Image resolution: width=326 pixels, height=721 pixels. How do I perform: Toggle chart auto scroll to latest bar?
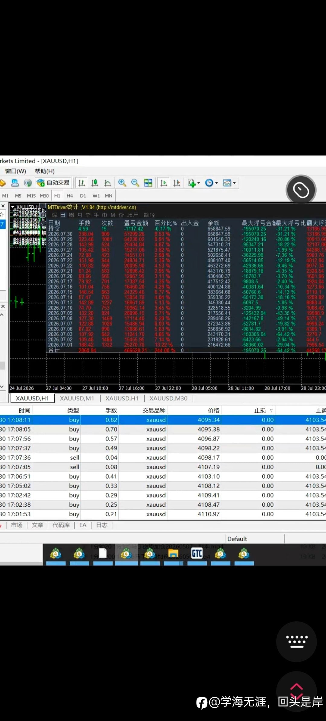pos(164,183)
